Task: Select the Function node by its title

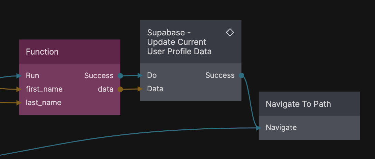Action: click(x=42, y=52)
